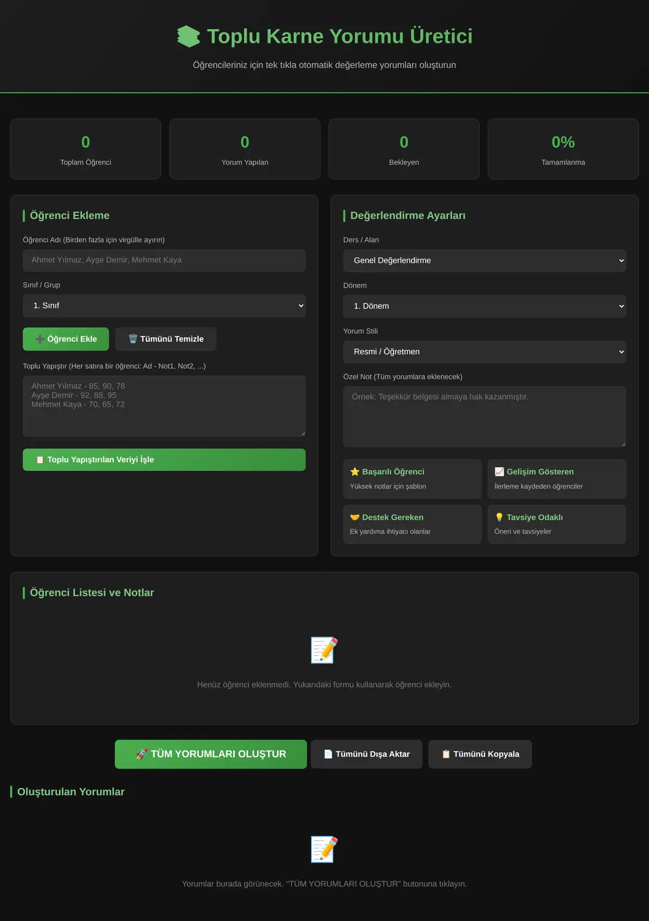Process pasted data with Toplu Yapıştırılan Veriyi İşle
649x921 pixels.
click(x=164, y=460)
